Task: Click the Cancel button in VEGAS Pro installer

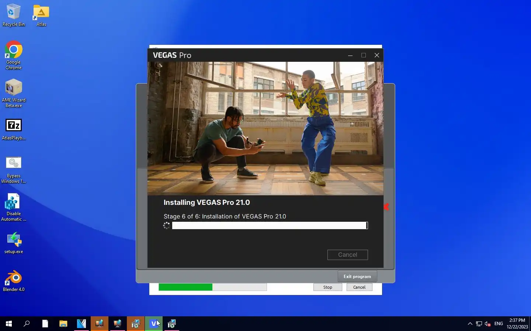Action: click(347, 255)
